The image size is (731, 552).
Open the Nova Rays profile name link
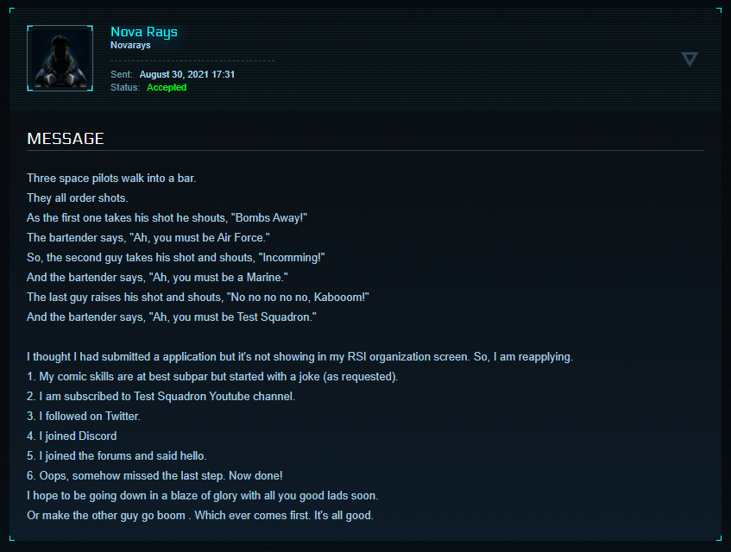tap(144, 32)
